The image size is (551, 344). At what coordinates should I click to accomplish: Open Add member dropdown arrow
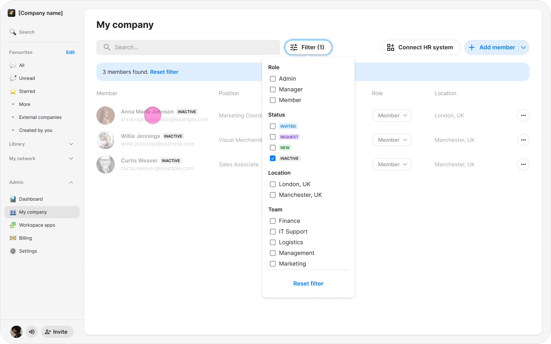523,47
